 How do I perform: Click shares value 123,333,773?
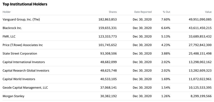coord(108,37)
